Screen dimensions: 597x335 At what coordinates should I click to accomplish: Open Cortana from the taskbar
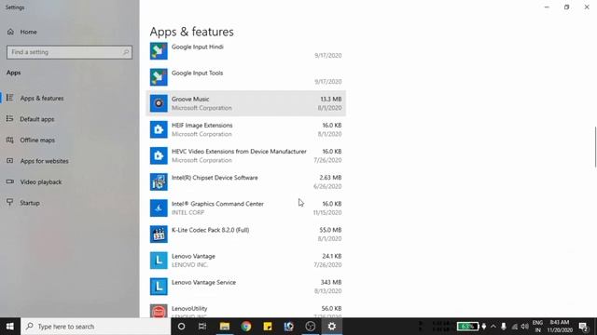pos(181,327)
